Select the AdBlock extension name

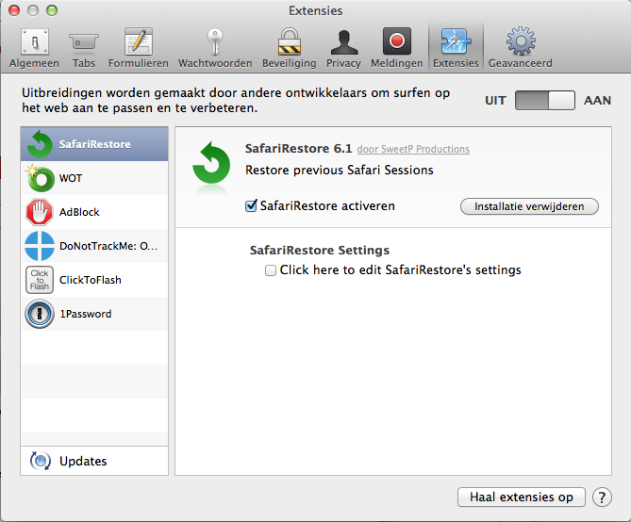(x=79, y=212)
